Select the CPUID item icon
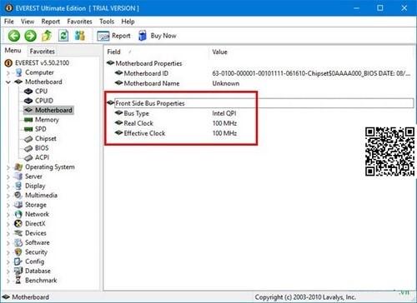 point(28,101)
